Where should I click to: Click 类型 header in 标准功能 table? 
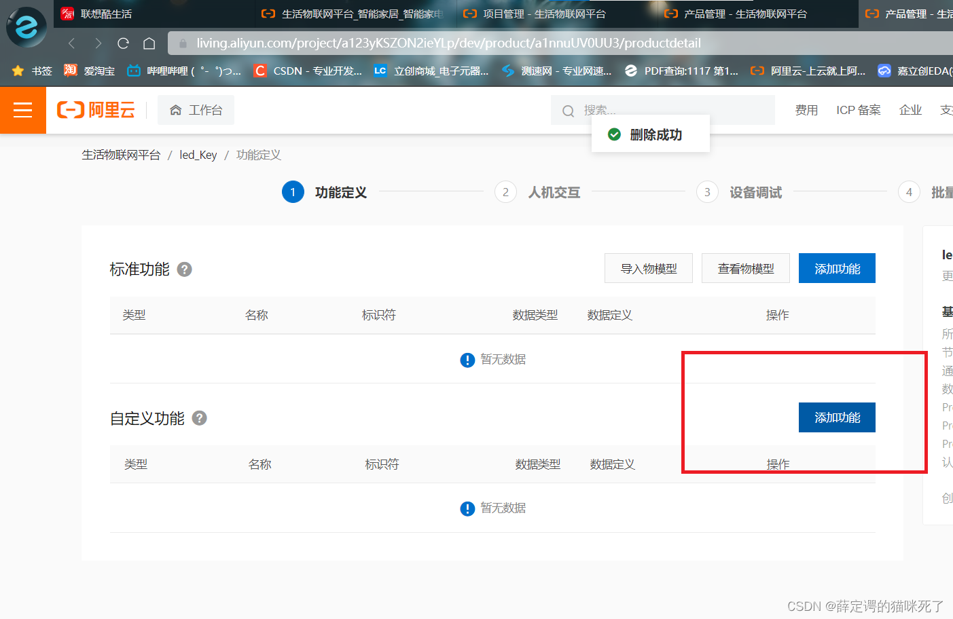134,315
